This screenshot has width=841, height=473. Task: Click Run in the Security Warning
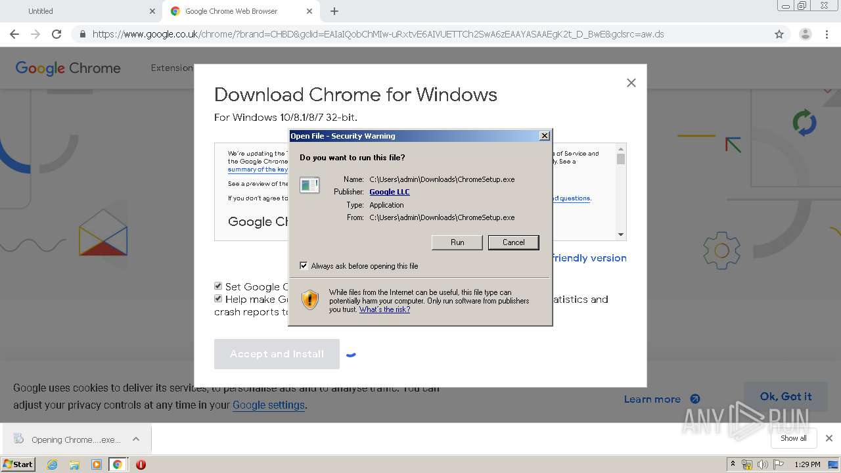457,242
